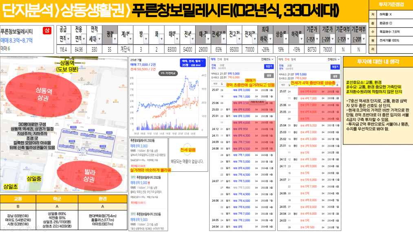Screen dimensions: 413x232
Task: Click the 전세 5억 500 transaction row
Action: pos(310,227)
